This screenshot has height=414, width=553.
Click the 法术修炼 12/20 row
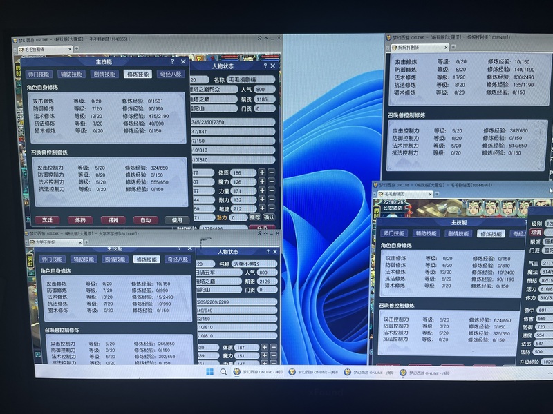click(x=102, y=116)
